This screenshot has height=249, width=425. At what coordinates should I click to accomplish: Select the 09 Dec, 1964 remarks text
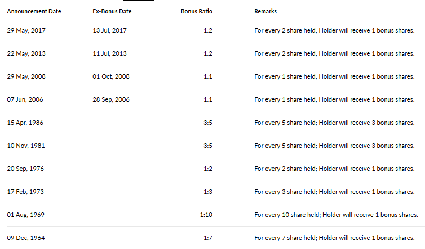point(334,238)
